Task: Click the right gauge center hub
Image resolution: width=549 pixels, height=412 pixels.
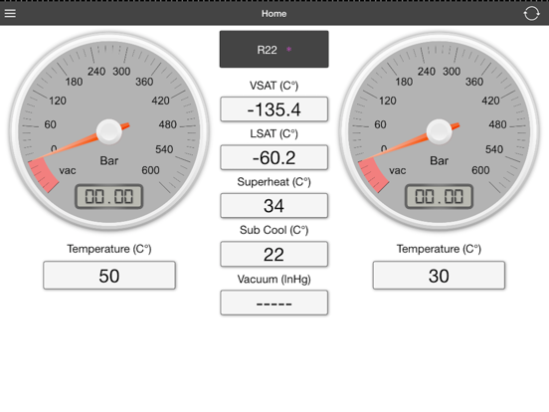Action: 439,131
